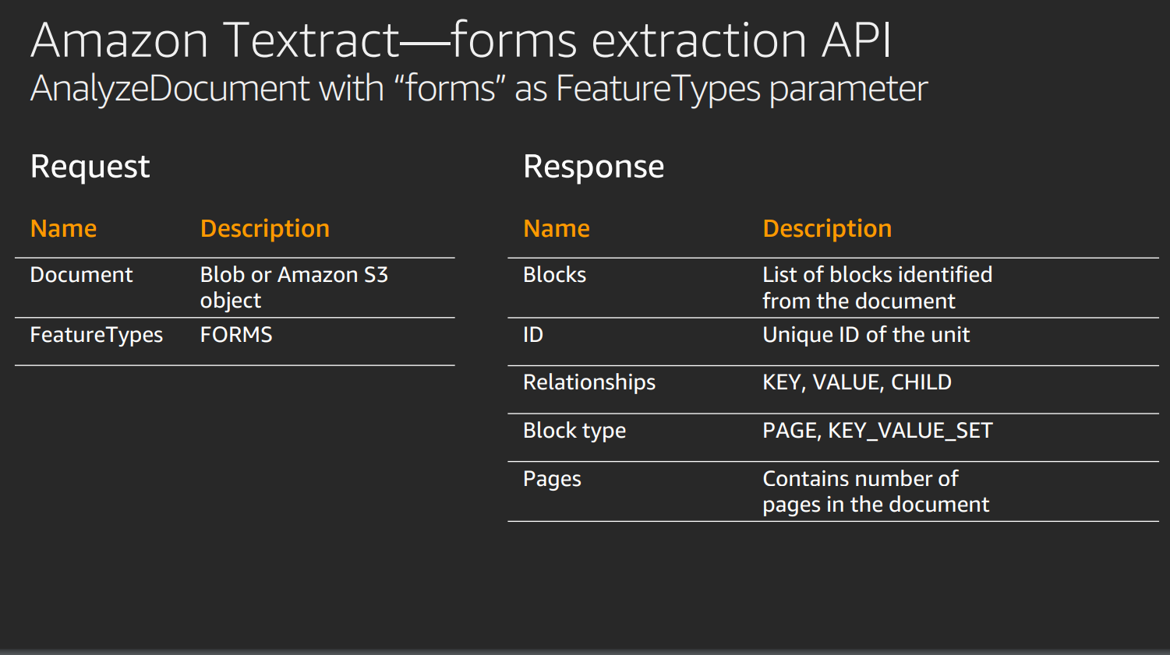Click the Request section header

90,166
